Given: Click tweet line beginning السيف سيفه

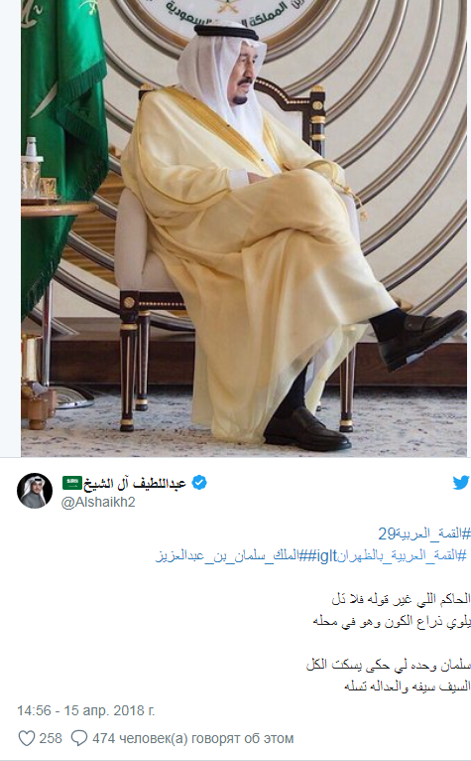Looking at the screenshot, I should tap(407, 686).
